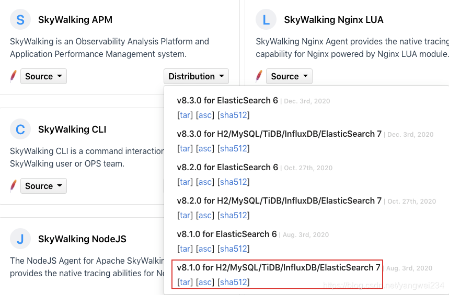
Task: Download tar for v8.3.0 ElasticSearch 6
Action: pos(185,115)
